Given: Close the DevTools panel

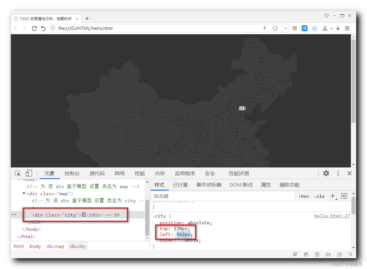Looking at the screenshot, I should [349, 173].
